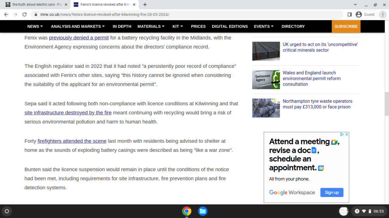Open the IN DEPTH section
This screenshot has width=389, height=218.
[x=122, y=26]
